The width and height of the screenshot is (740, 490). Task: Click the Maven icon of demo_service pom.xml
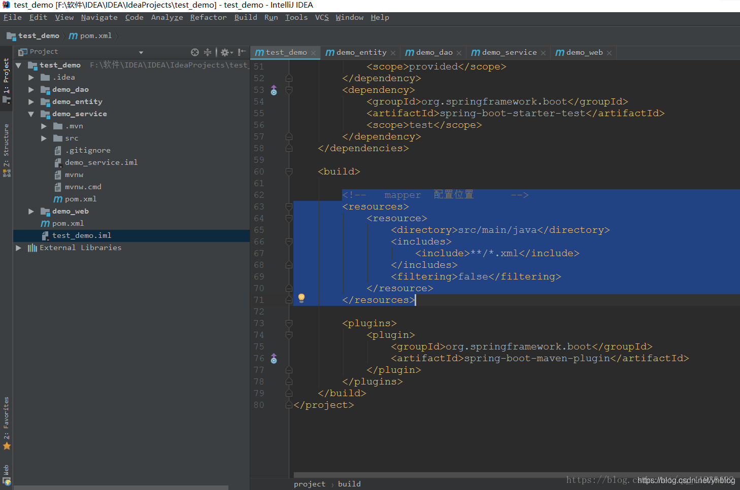point(58,199)
